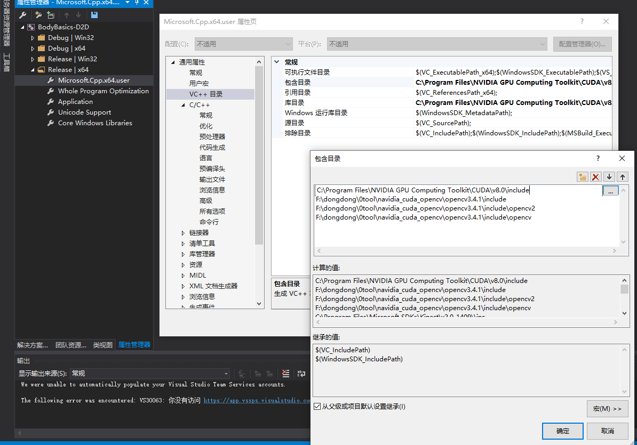Click the clear all output icon

(x=285, y=374)
